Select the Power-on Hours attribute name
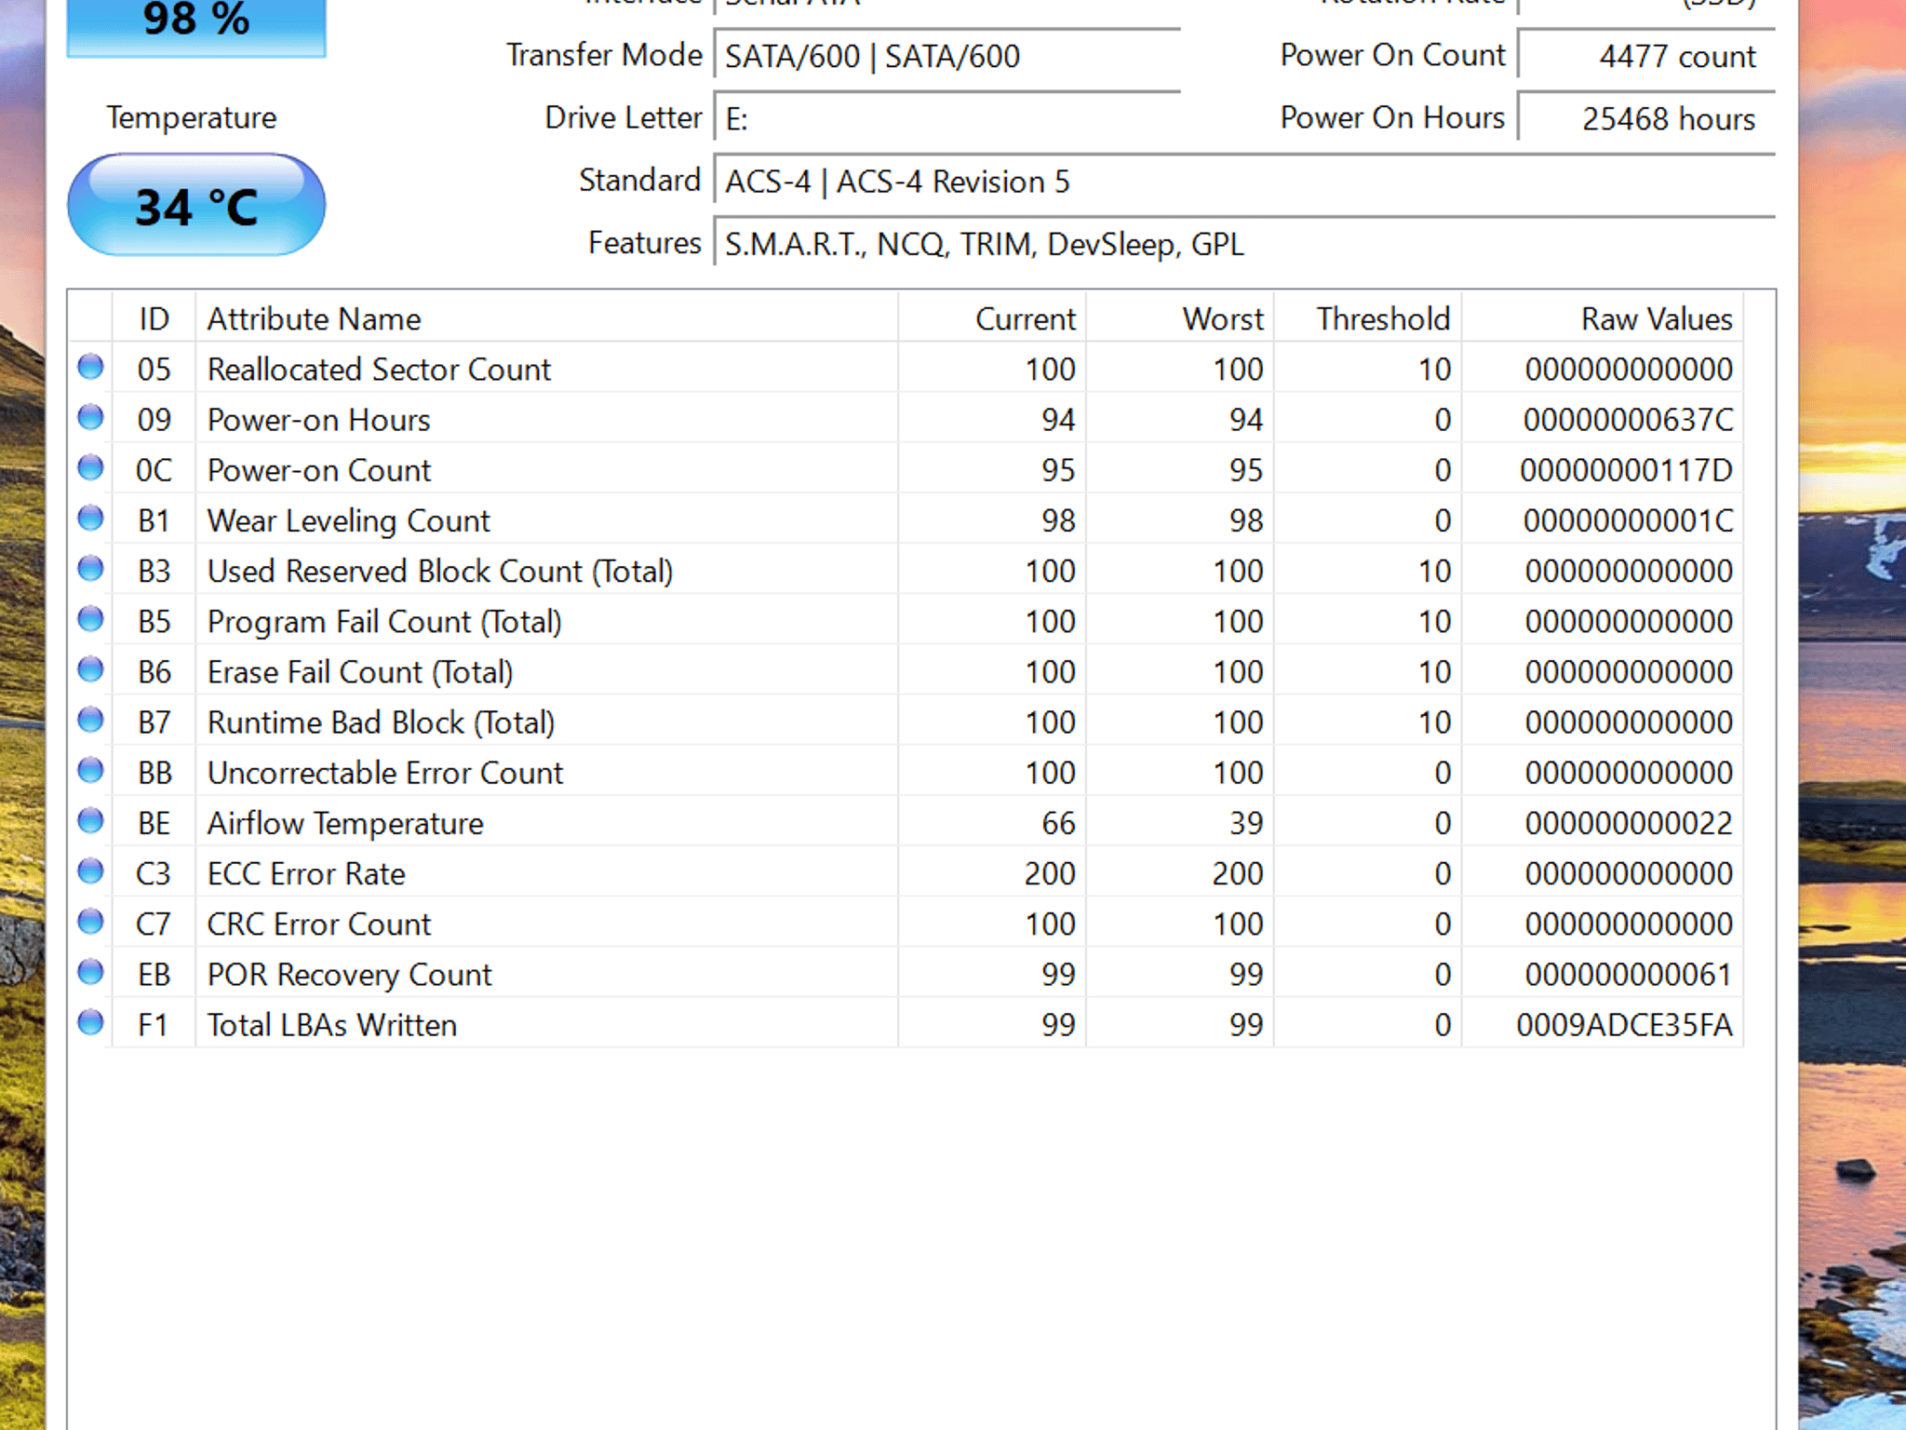 pos(318,420)
